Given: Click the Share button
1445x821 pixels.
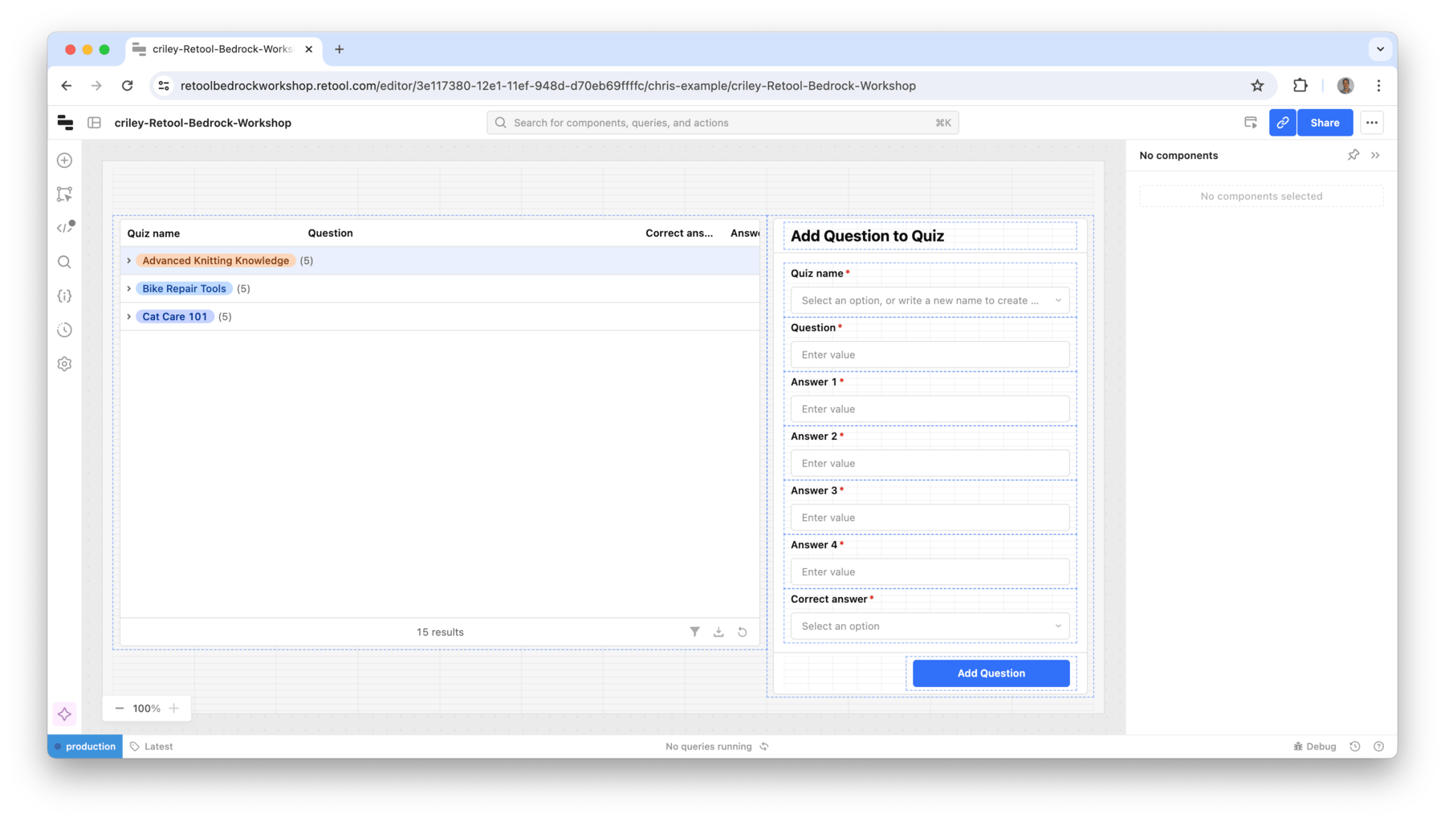Looking at the screenshot, I should point(1325,123).
